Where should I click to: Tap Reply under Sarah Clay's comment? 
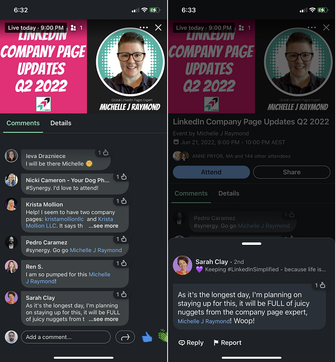coord(191,342)
